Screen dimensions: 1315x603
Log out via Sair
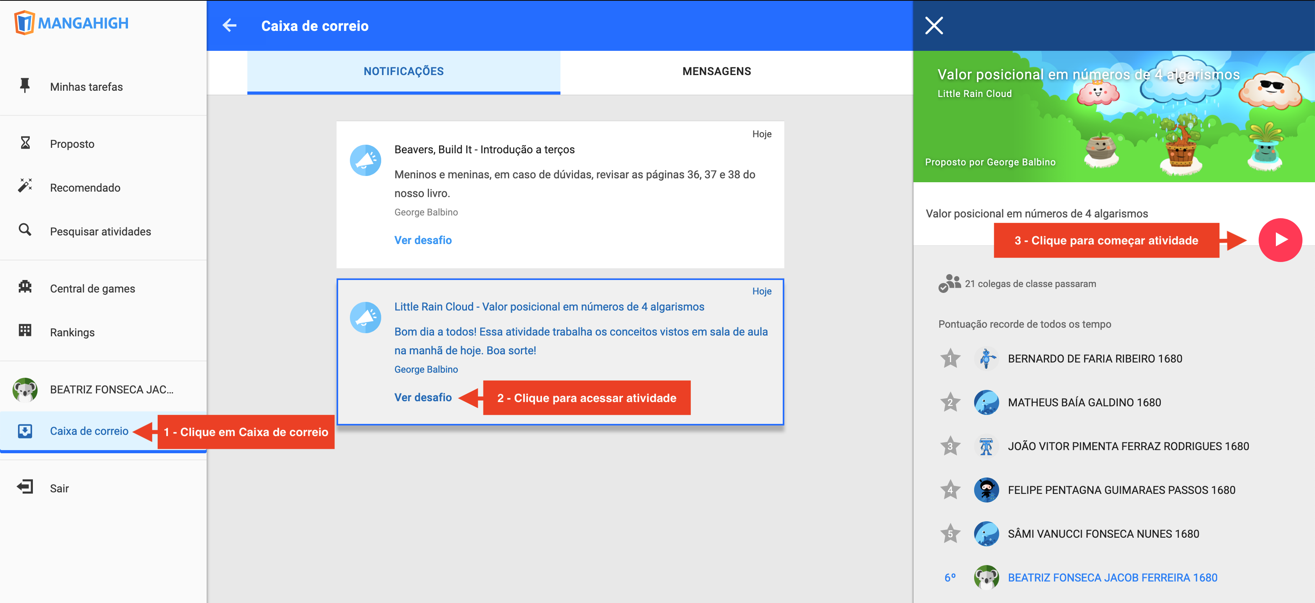103,488
